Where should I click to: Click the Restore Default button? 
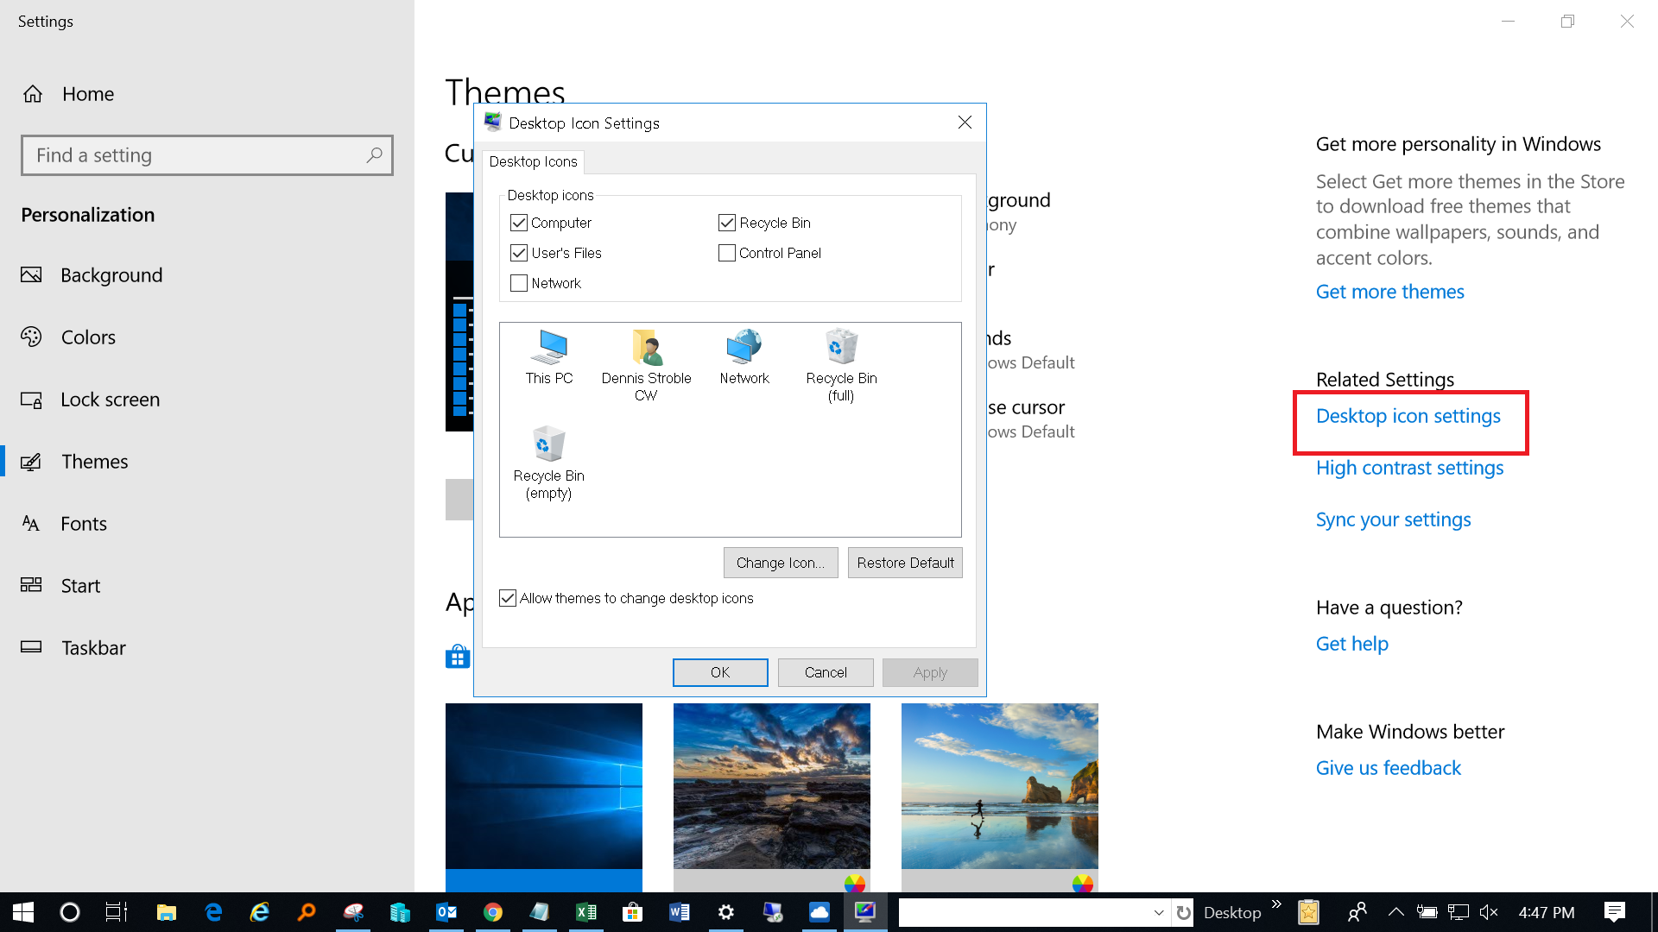point(904,561)
